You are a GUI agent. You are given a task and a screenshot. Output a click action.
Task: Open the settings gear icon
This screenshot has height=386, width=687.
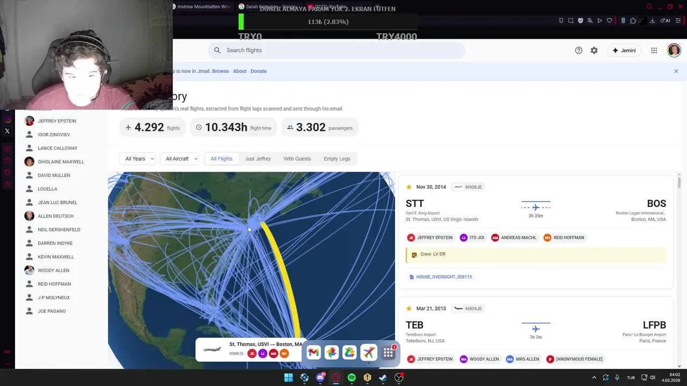point(594,50)
